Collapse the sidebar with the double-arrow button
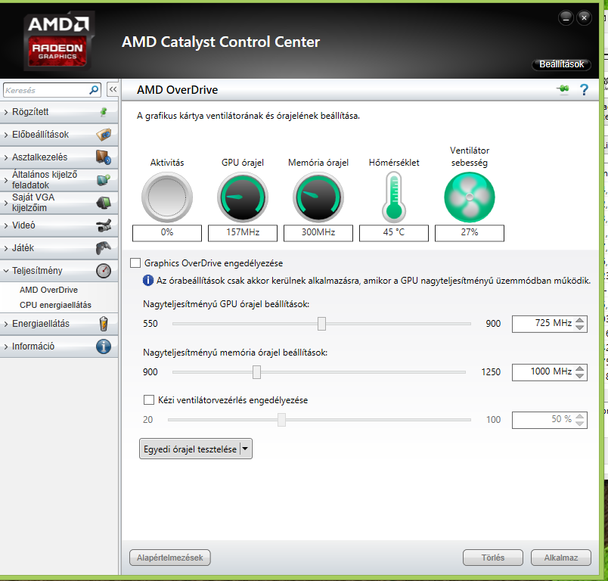Screen dimensions: 608x581 pos(113,89)
